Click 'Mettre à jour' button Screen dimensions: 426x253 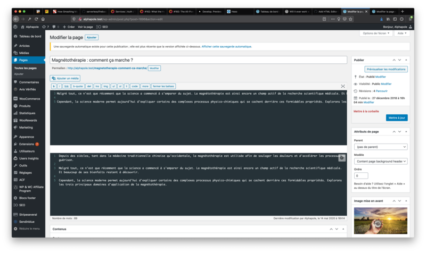coord(397,117)
